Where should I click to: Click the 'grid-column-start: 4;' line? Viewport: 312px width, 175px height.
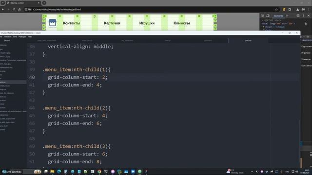[78, 116]
